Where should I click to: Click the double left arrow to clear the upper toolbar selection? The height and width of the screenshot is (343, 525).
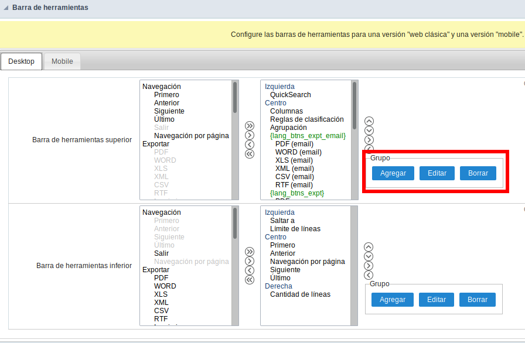point(250,153)
